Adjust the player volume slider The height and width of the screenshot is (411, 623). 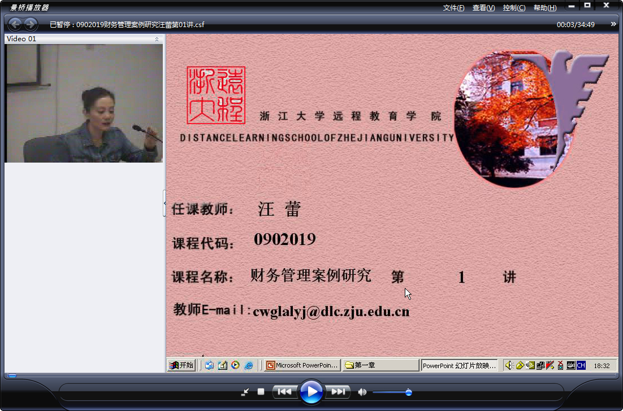(x=392, y=392)
